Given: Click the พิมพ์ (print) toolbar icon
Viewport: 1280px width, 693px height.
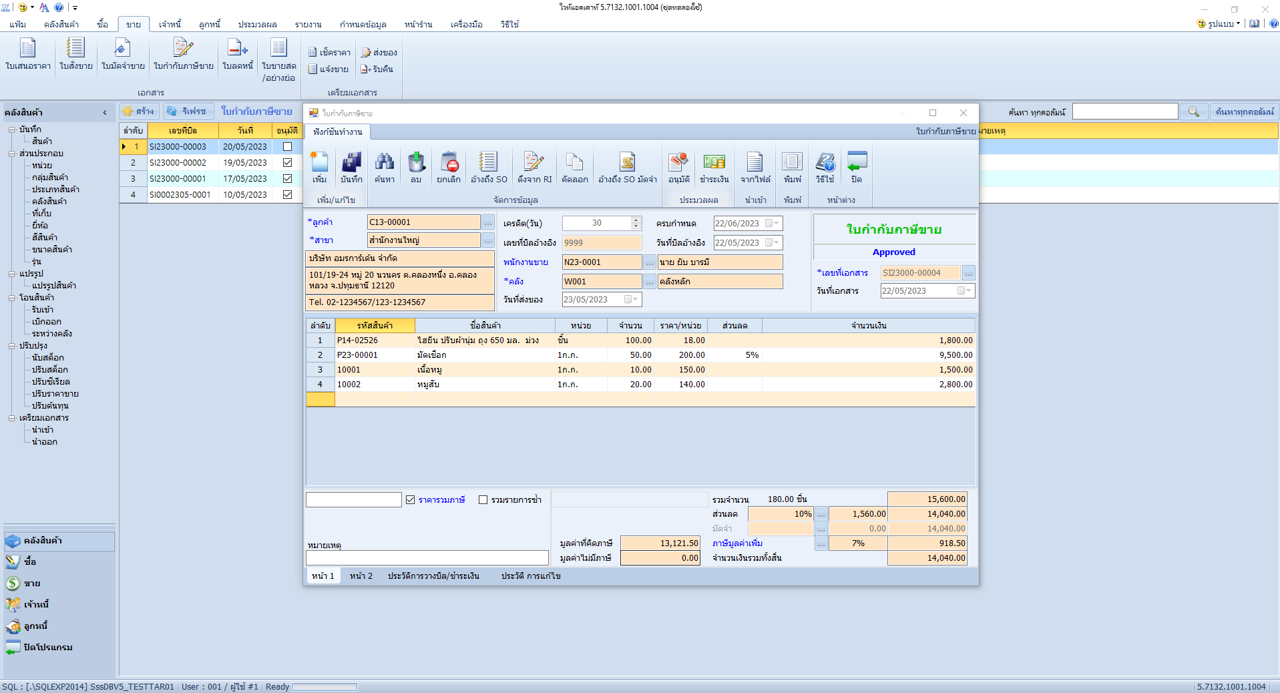Looking at the screenshot, I should pos(793,168).
